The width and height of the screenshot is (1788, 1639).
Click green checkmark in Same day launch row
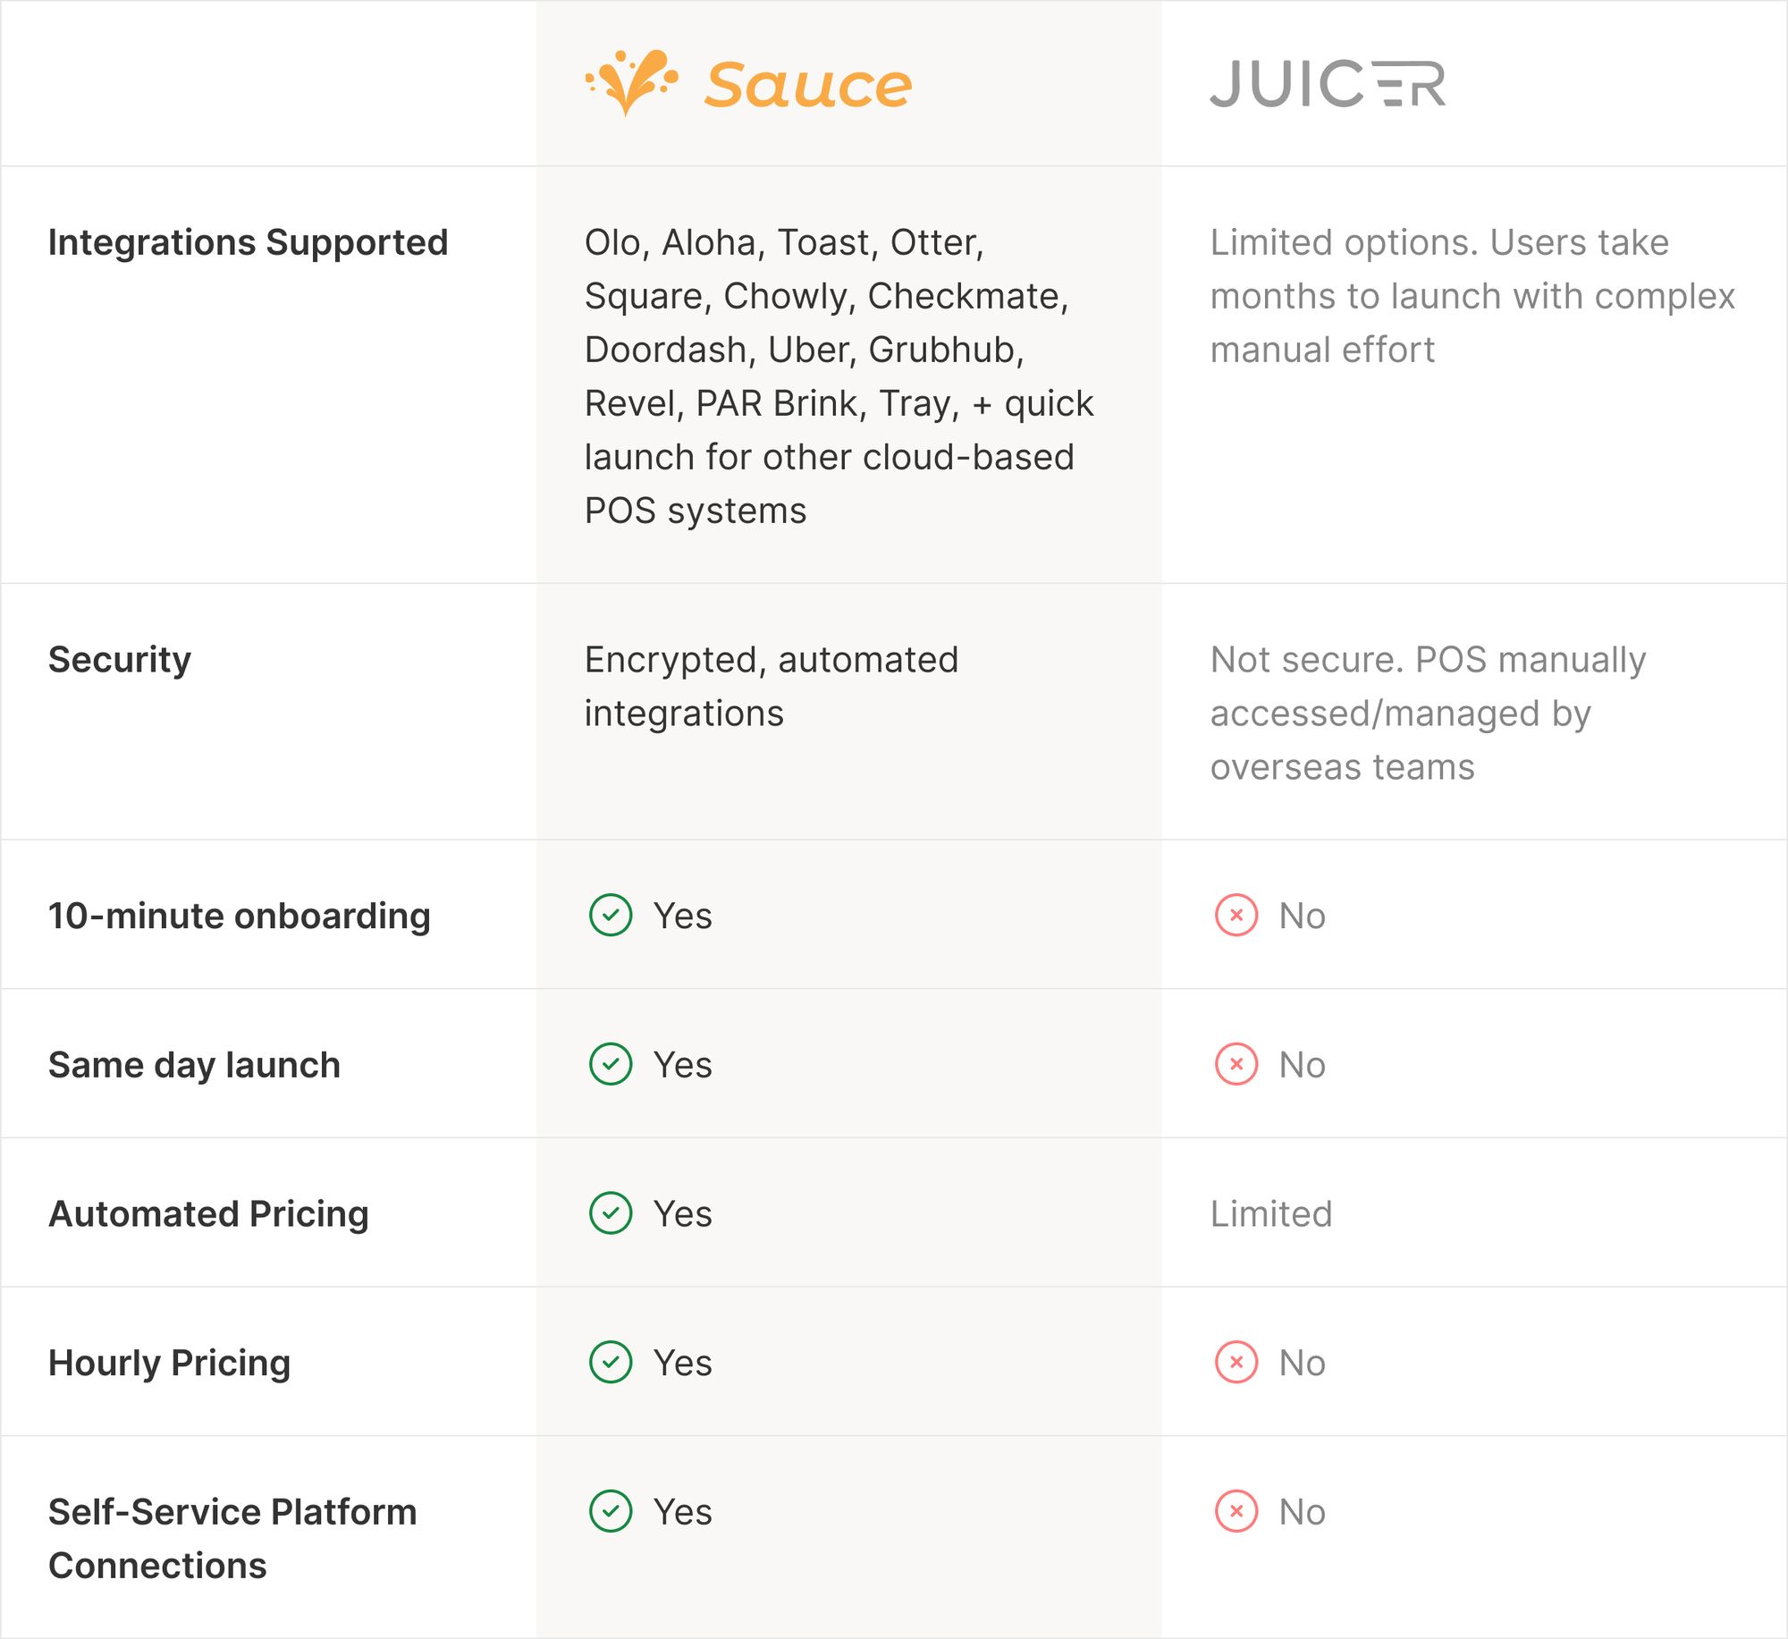(x=611, y=1064)
